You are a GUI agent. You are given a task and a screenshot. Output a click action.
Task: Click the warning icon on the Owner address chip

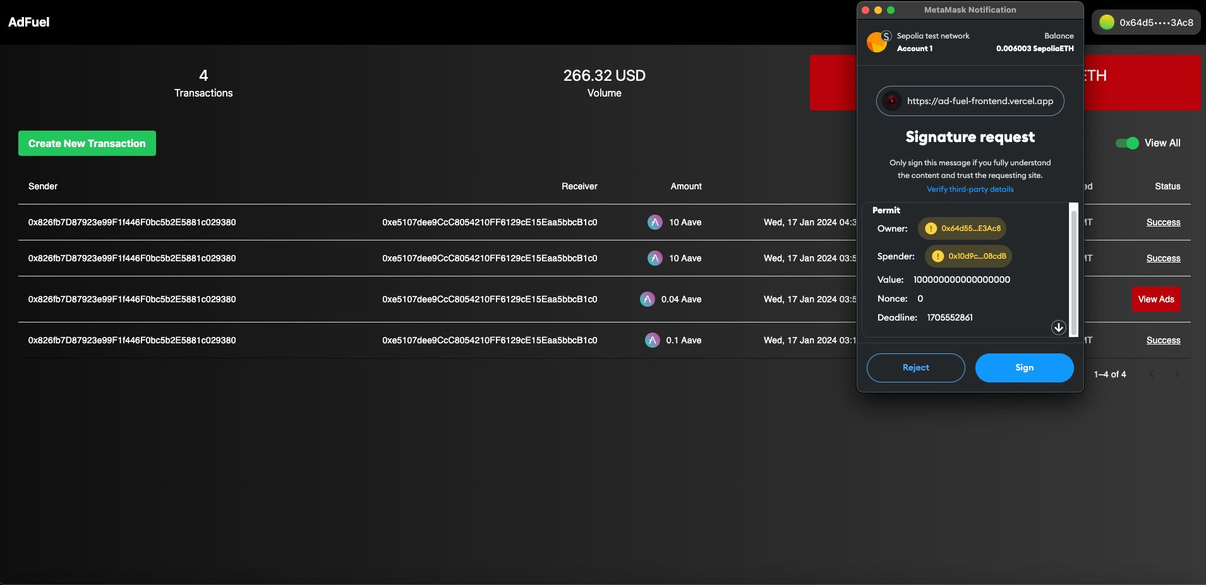(x=931, y=228)
